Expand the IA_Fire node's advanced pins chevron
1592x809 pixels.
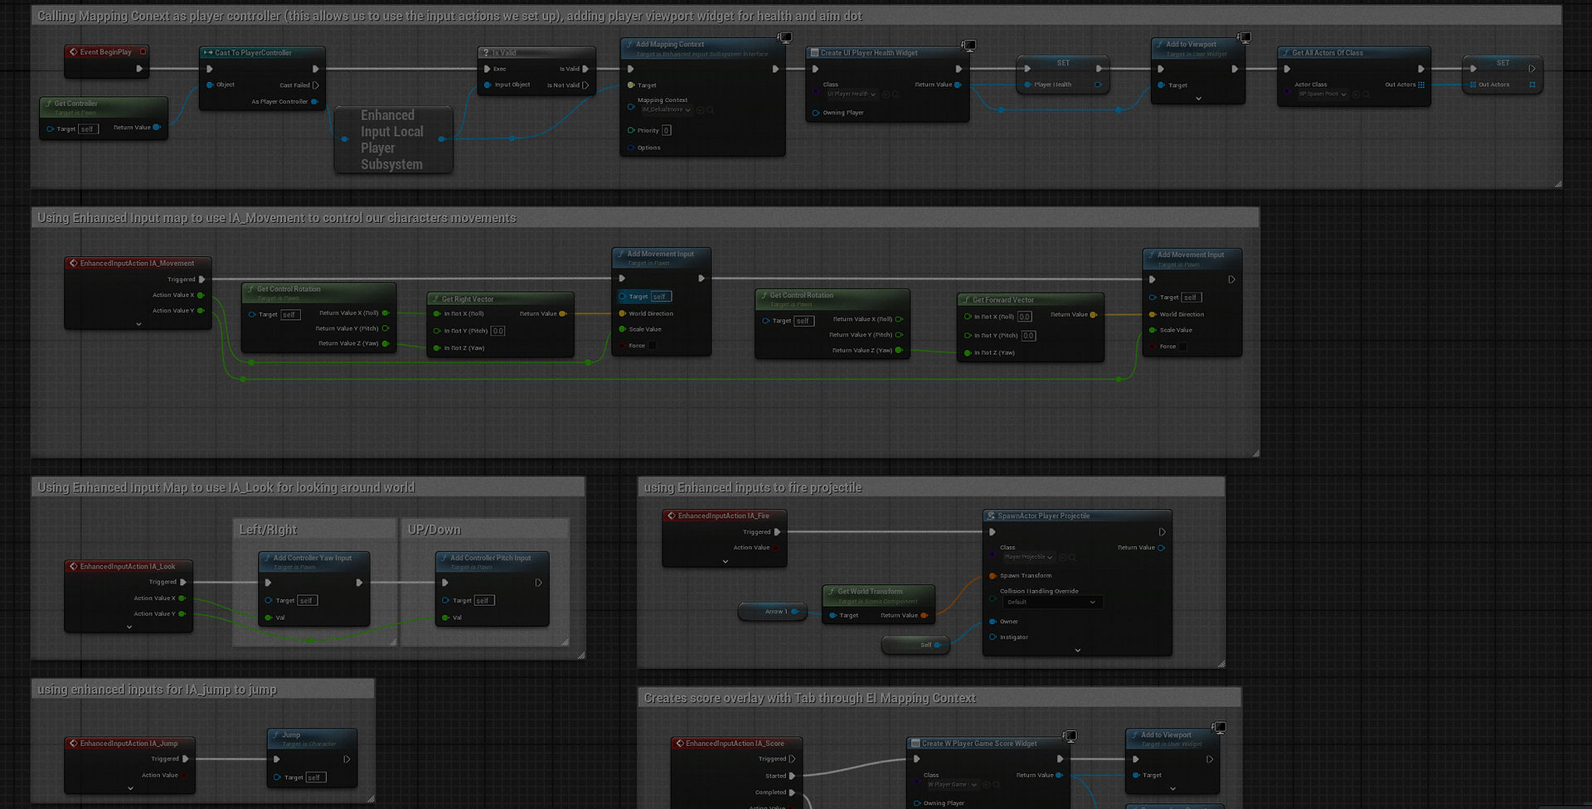tap(726, 561)
